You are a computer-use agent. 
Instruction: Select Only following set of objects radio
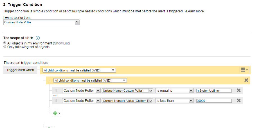[x=5, y=47]
